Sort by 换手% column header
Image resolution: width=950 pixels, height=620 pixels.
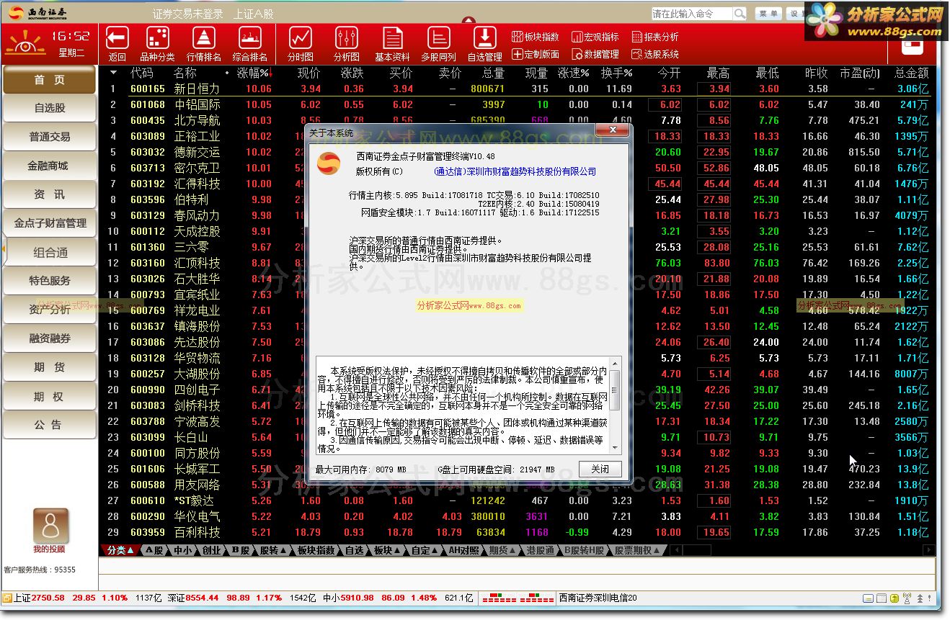617,73
